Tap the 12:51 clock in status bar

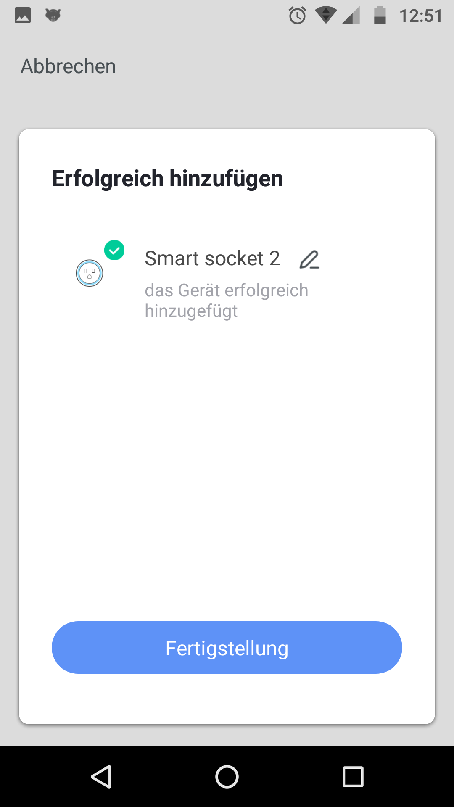coord(421,16)
